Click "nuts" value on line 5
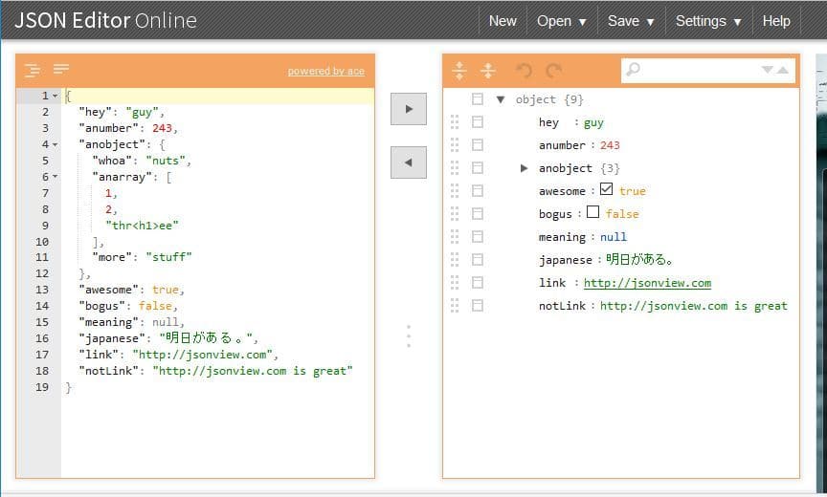Image resolution: width=827 pixels, height=497 pixels. point(166,161)
